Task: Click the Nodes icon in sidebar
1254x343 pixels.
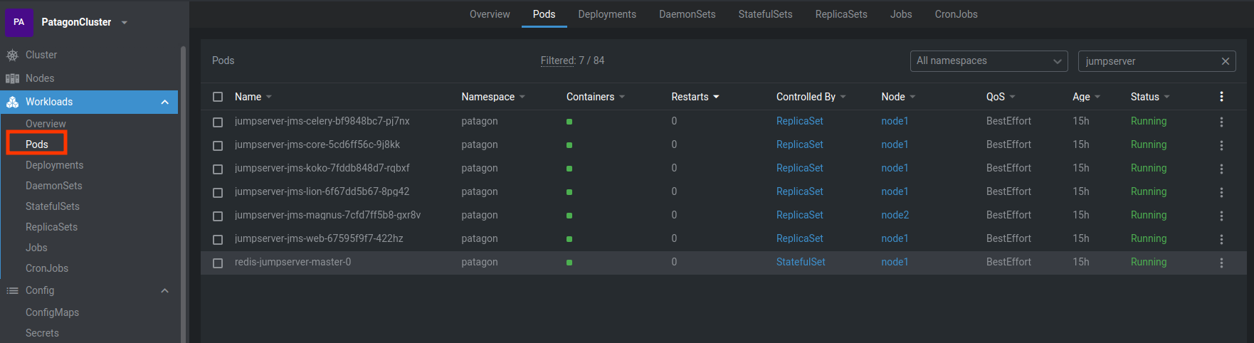Action: tap(12, 78)
